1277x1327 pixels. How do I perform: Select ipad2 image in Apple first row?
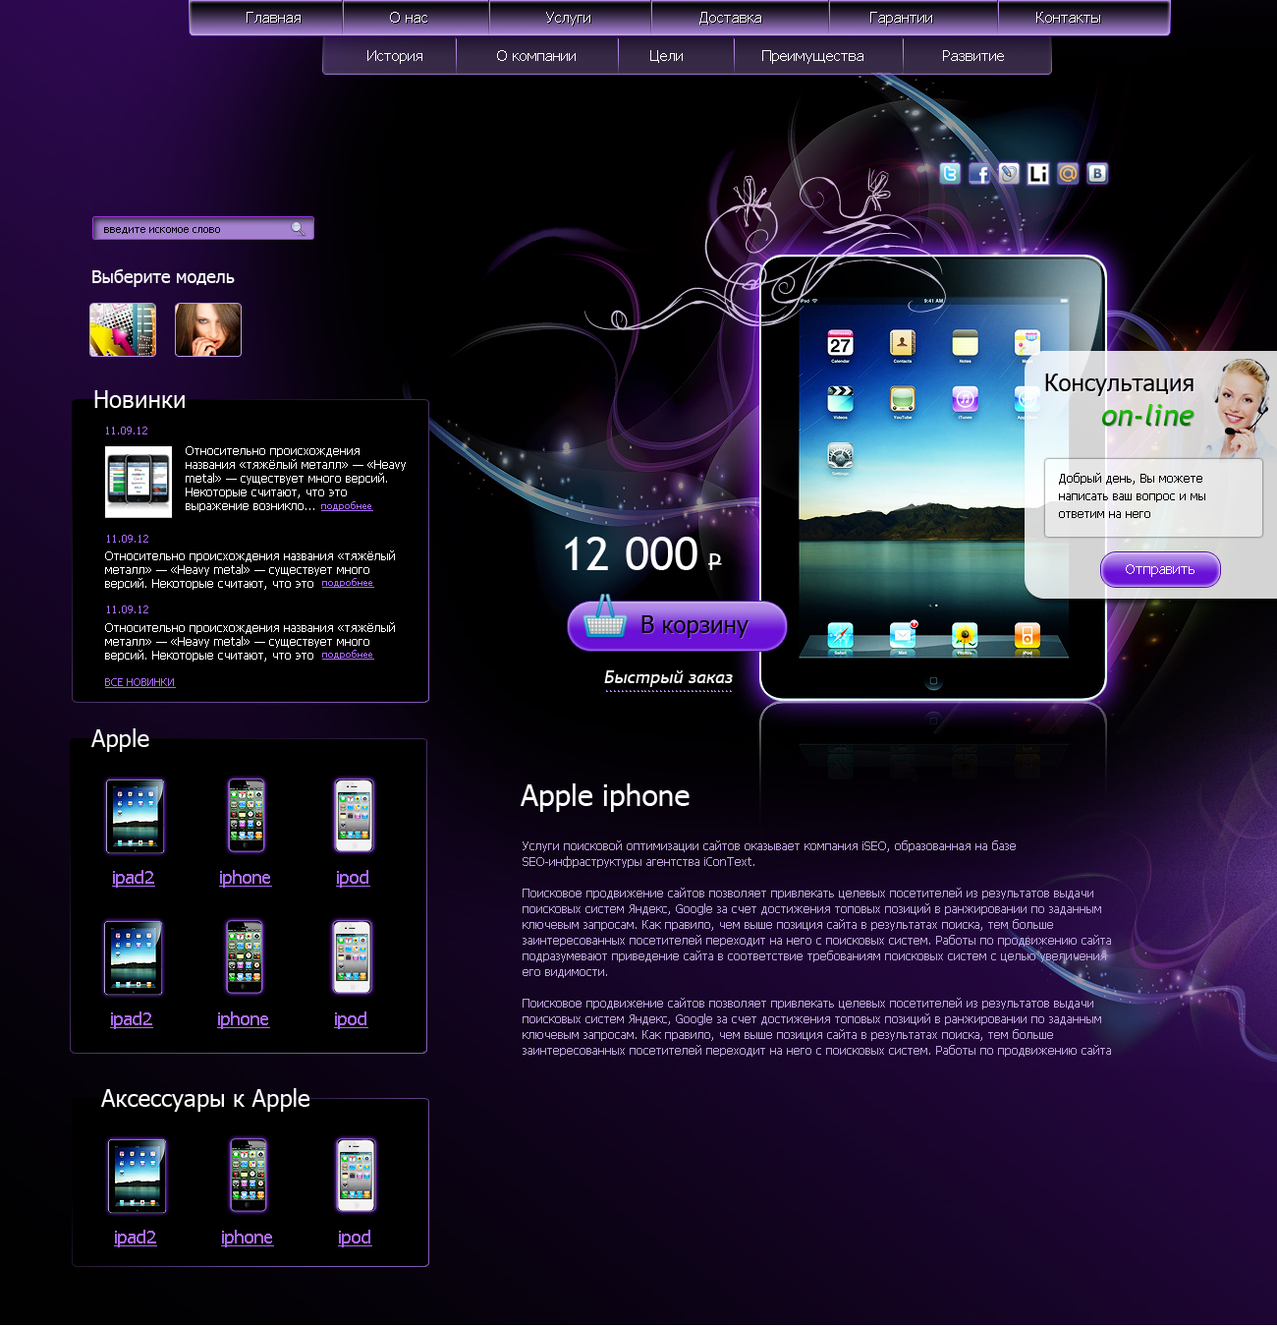(136, 816)
